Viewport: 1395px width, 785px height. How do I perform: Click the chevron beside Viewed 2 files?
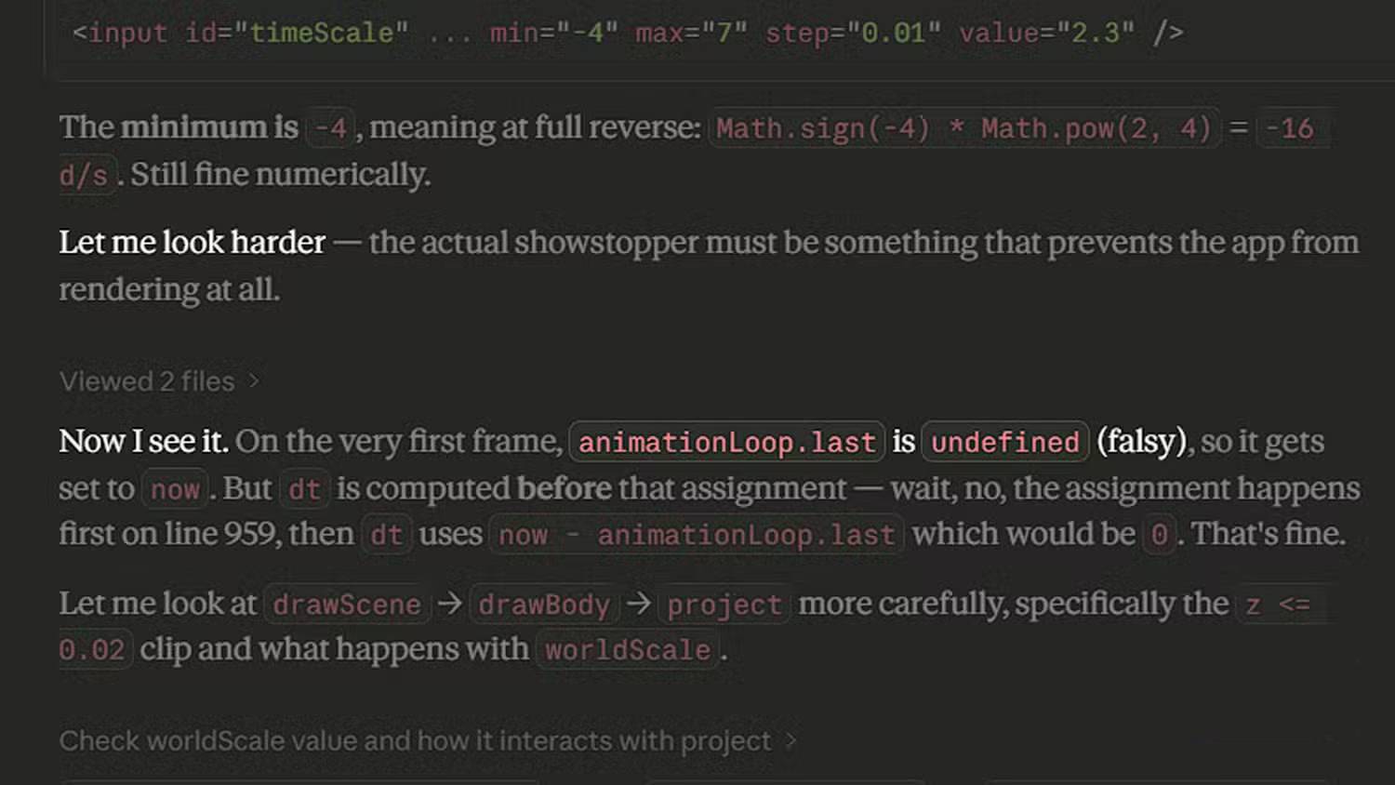click(254, 381)
